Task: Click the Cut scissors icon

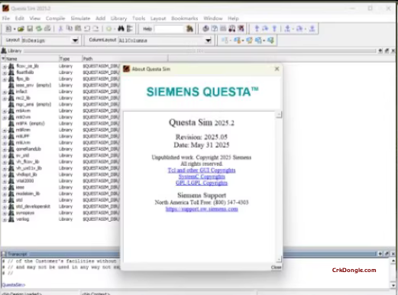Action: pyautogui.click(x=60, y=28)
